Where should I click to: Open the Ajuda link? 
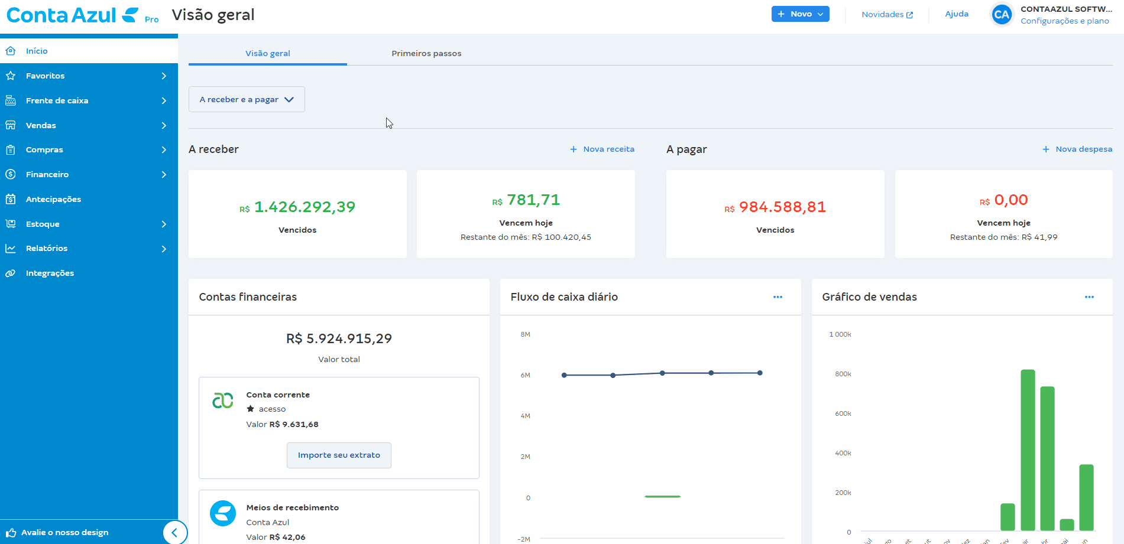pyautogui.click(x=957, y=14)
